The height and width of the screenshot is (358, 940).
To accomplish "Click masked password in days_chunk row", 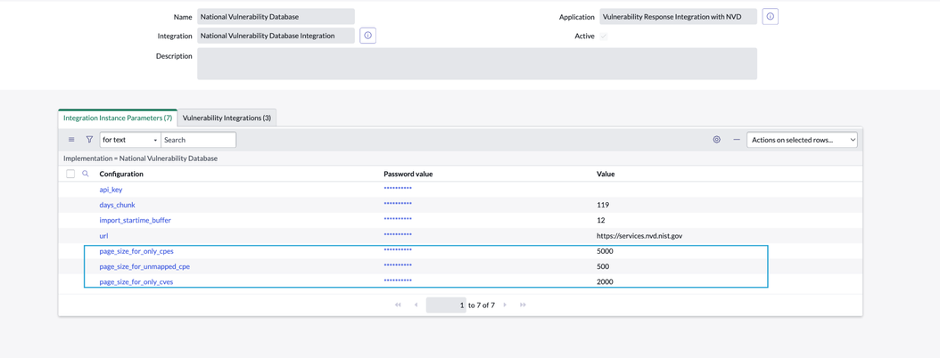I will [398, 204].
